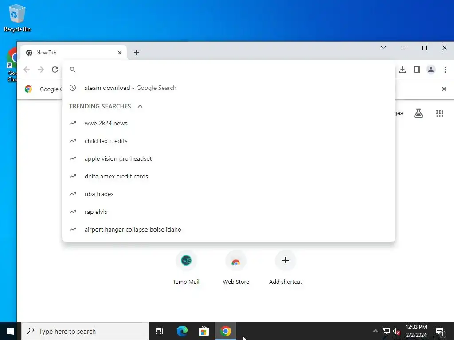The height and width of the screenshot is (340, 454).
Task: Open Chrome downloads icon
Action: click(x=403, y=70)
